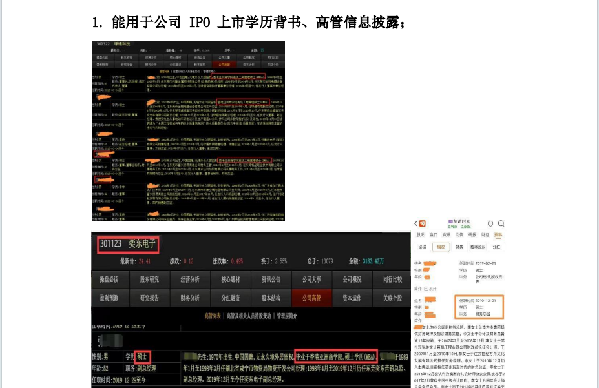
Task: Open search via the magnifier icon
Action: 500,223
